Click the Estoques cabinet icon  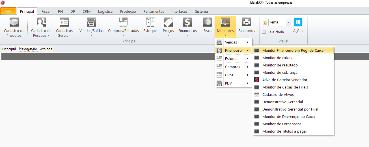[151, 22]
